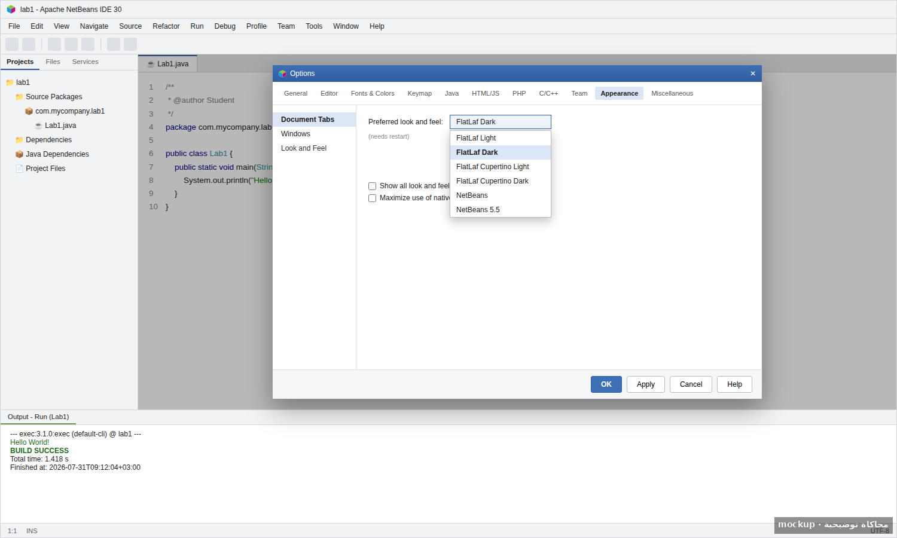897x538 pixels.
Task: Open the PHP options tab
Action: coord(519,93)
